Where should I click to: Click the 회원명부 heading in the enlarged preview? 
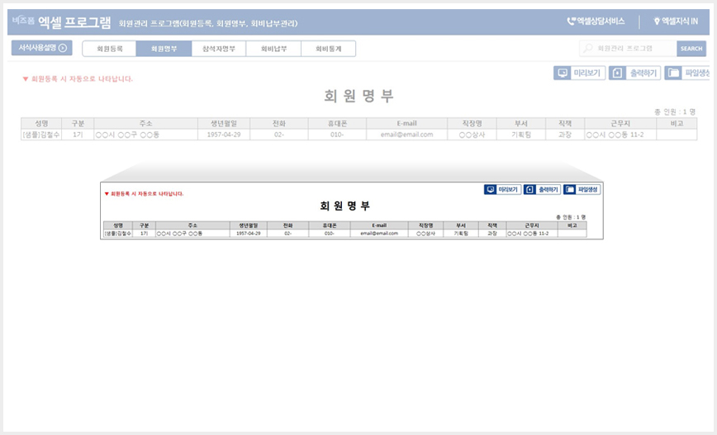coord(344,206)
